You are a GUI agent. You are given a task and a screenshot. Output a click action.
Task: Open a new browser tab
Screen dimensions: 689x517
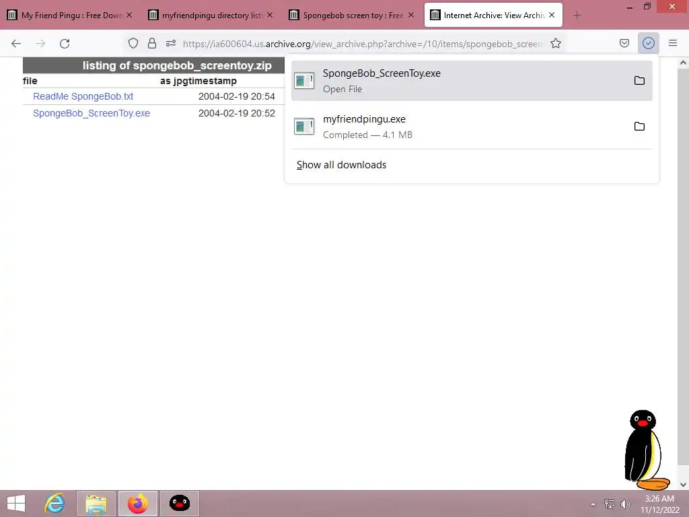tap(577, 15)
